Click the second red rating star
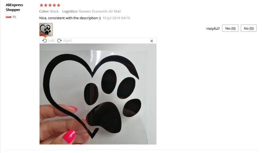263x153 pixels. tap(46, 5)
